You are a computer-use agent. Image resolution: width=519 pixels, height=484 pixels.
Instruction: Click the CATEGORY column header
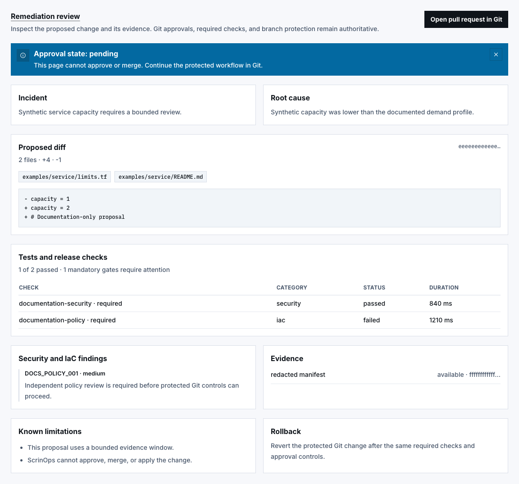[291, 288]
